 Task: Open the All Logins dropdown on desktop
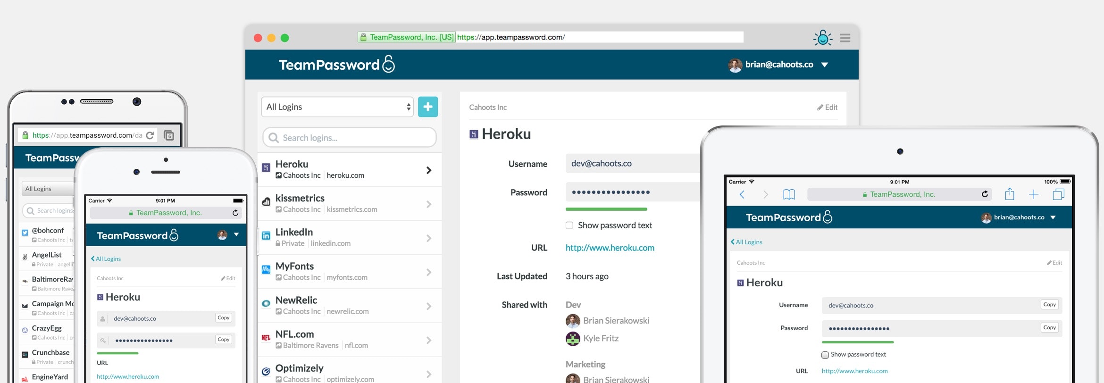(x=337, y=107)
